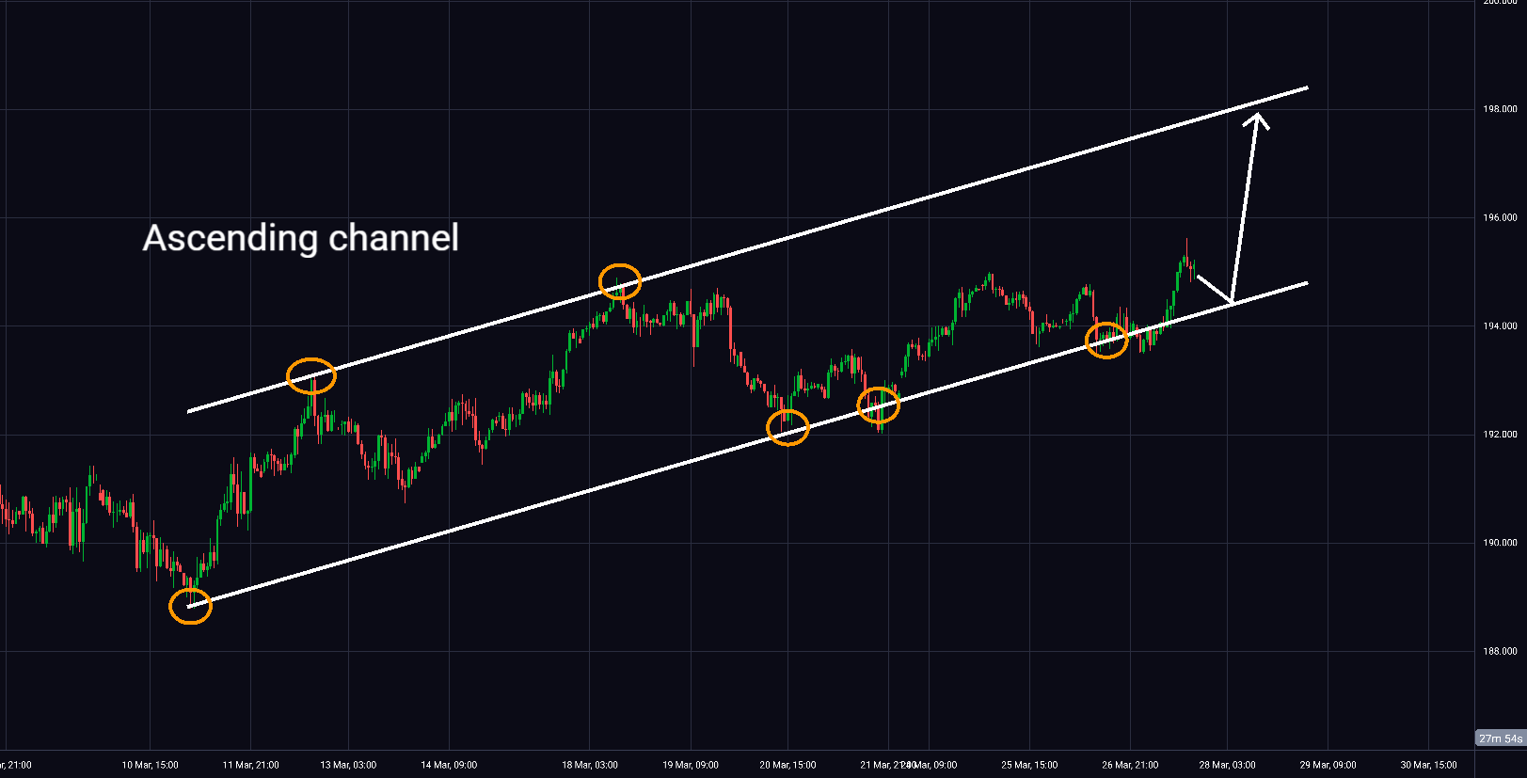Select the "19 Mar, 09:00" time label
Viewport: 1527px width, 778px height.
coord(691,765)
